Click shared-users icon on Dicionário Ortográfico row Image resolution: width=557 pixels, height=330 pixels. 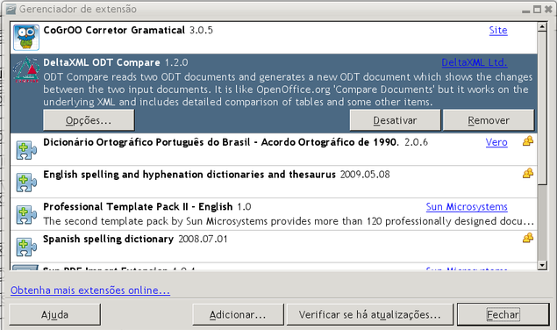coord(528,141)
